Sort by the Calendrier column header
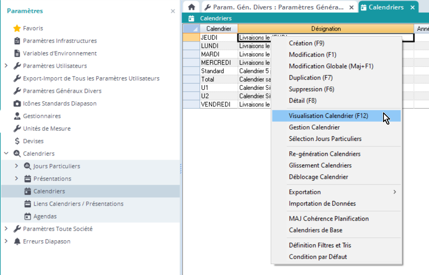 [x=218, y=29]
